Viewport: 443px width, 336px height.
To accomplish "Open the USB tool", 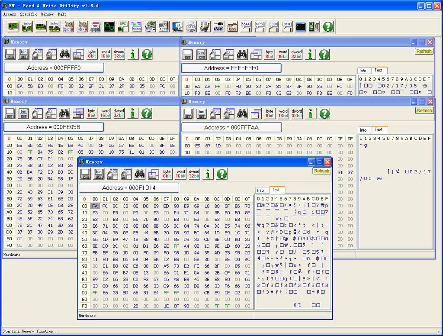I will [218, 26].
